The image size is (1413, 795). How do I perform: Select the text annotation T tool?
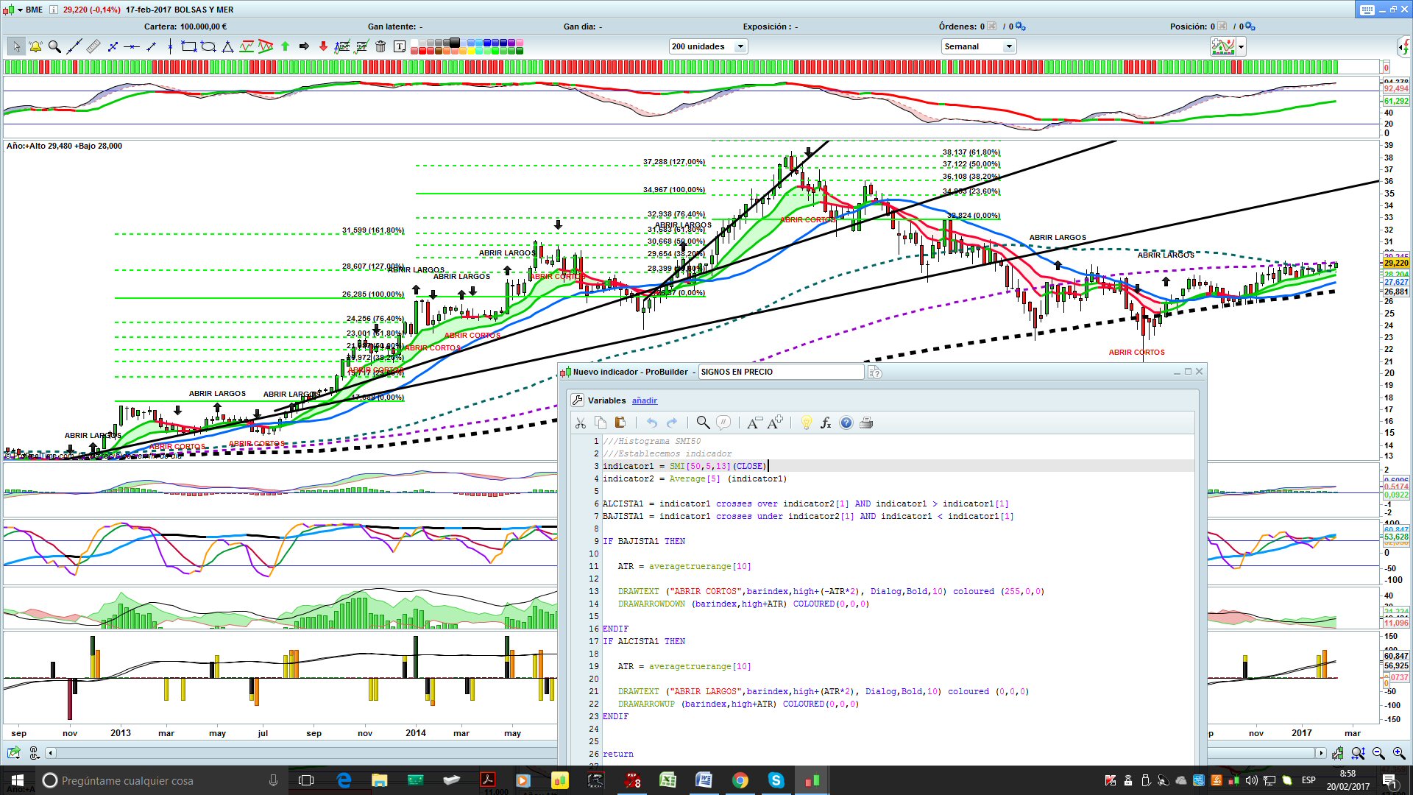point(400,47)
